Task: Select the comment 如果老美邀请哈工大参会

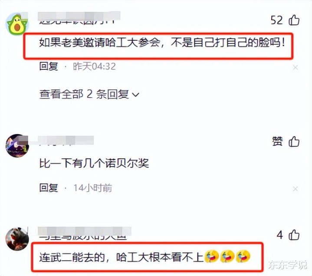Action: click(x=162, y=43)
